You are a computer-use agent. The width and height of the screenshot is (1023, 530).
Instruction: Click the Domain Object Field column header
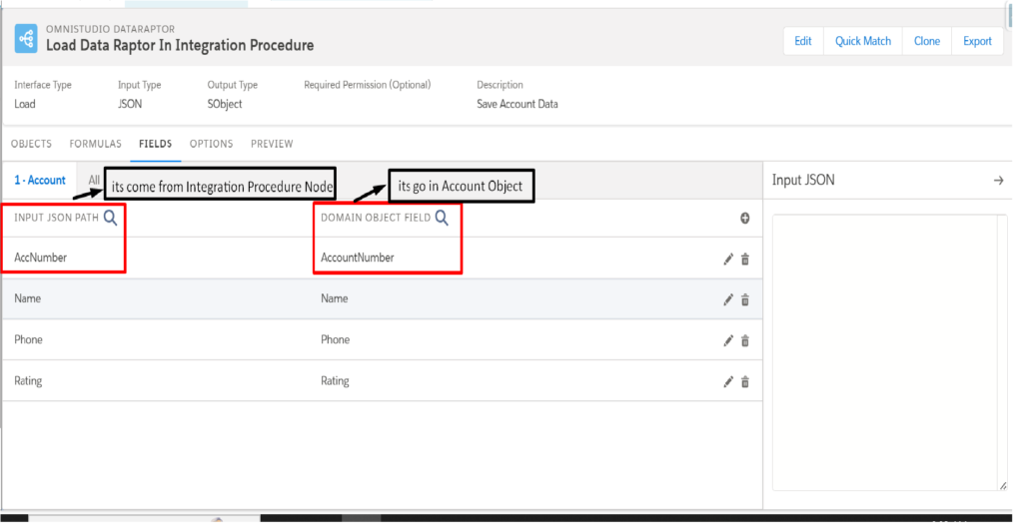pyautogui.click(x=376, y=218)
